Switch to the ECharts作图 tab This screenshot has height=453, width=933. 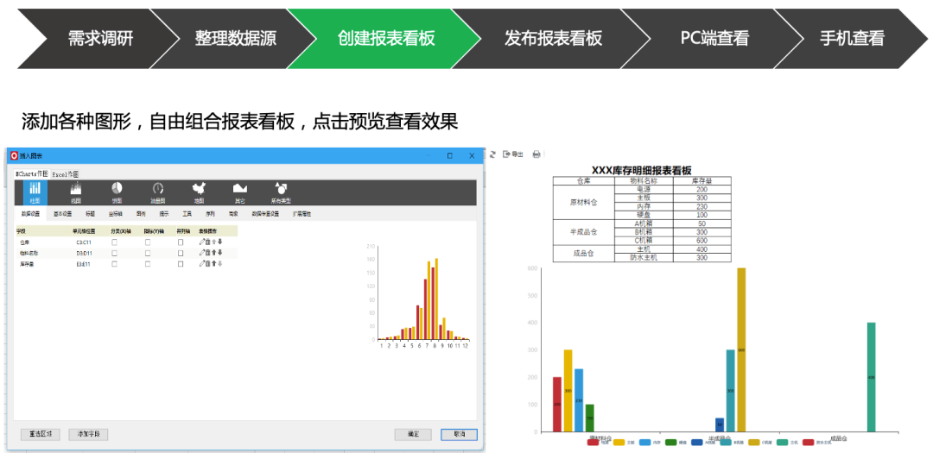[32, 174]
